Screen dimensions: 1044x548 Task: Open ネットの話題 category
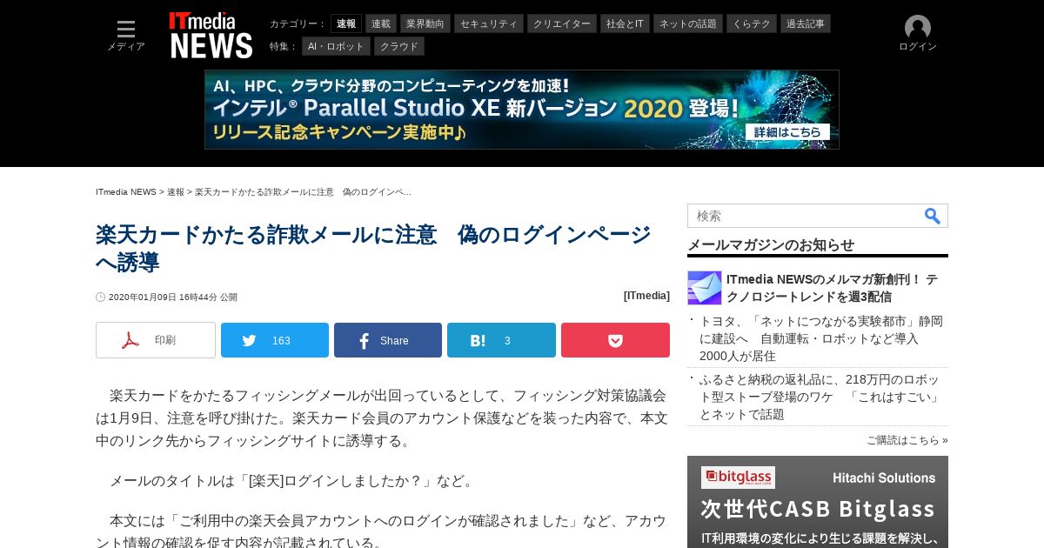coord(688,23)
